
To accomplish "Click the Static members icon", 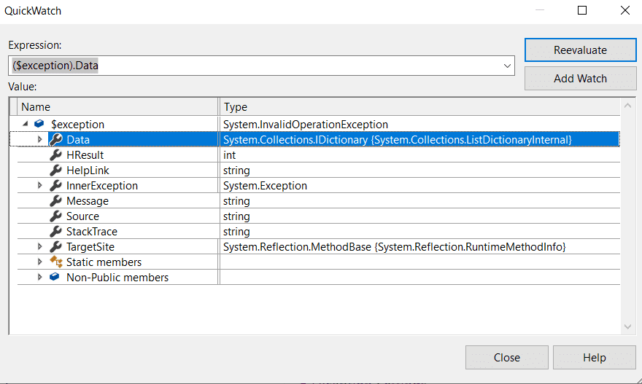I will click(x=55, y=262).
